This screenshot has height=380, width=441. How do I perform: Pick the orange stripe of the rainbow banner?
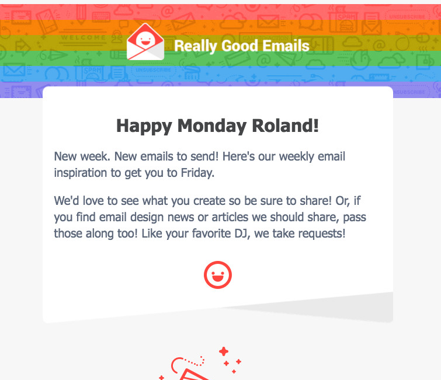(221, 27)
